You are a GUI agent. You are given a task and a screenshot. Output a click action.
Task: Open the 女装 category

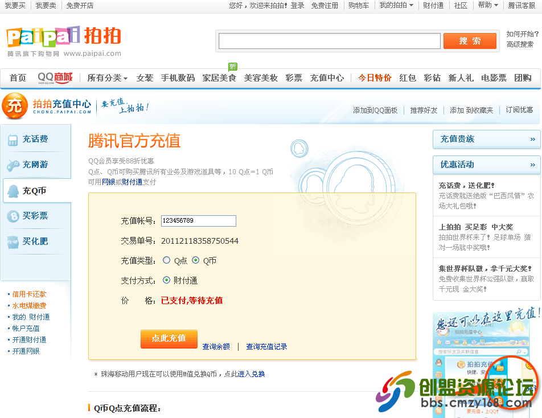(x=145, y=78)
